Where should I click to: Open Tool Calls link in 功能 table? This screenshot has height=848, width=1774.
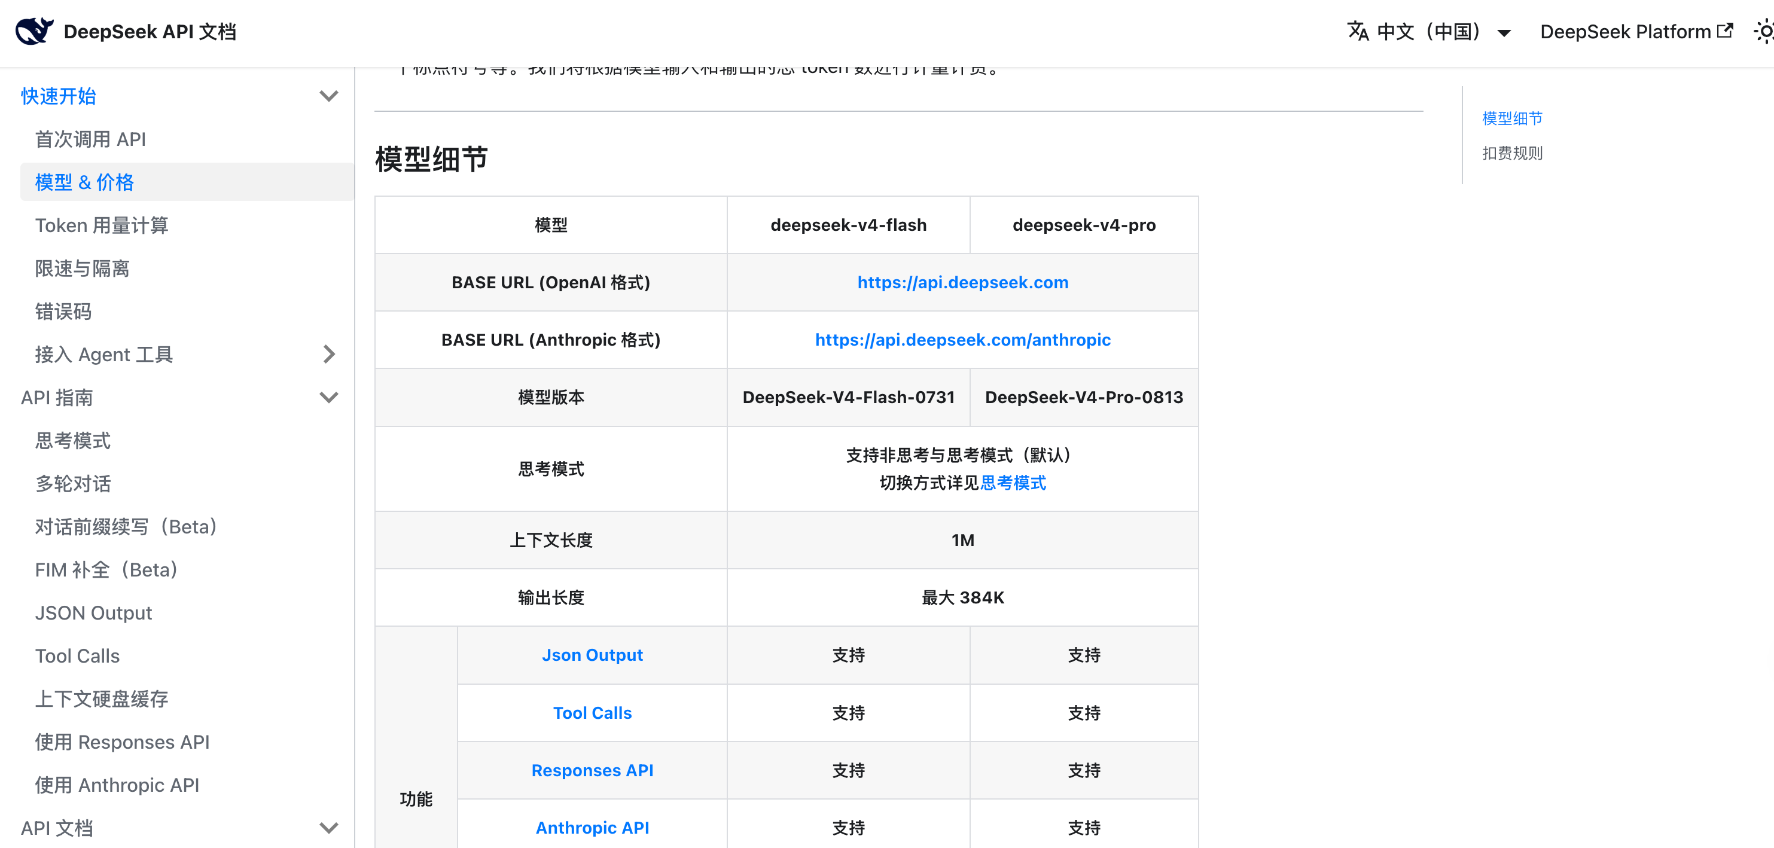pyautogui.click(x=592, y=713)
